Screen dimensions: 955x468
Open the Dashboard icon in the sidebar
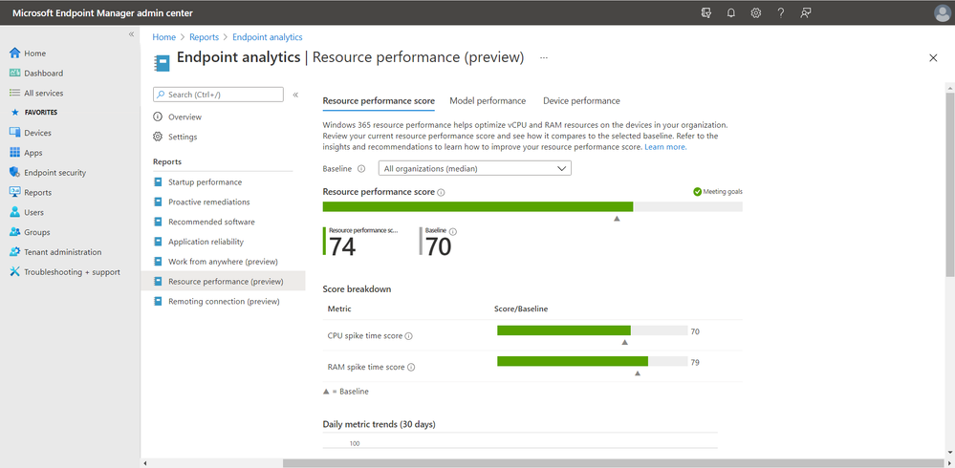click(15, 73)
